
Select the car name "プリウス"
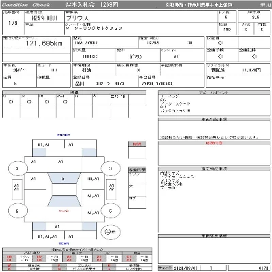78,18
